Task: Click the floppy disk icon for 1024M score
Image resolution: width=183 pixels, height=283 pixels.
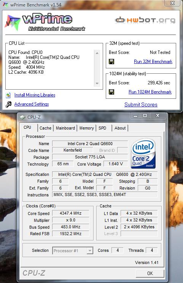Action: click(x=111, y=92)
